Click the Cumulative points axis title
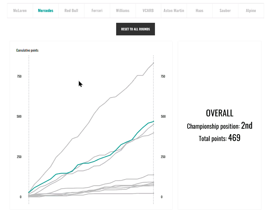269x217 pixels. coord(27,50)
